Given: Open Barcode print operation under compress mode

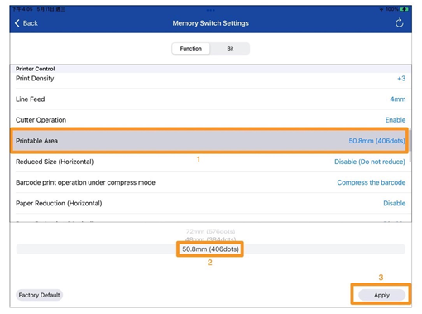Looking at the screenshot, I should [210, 182].
